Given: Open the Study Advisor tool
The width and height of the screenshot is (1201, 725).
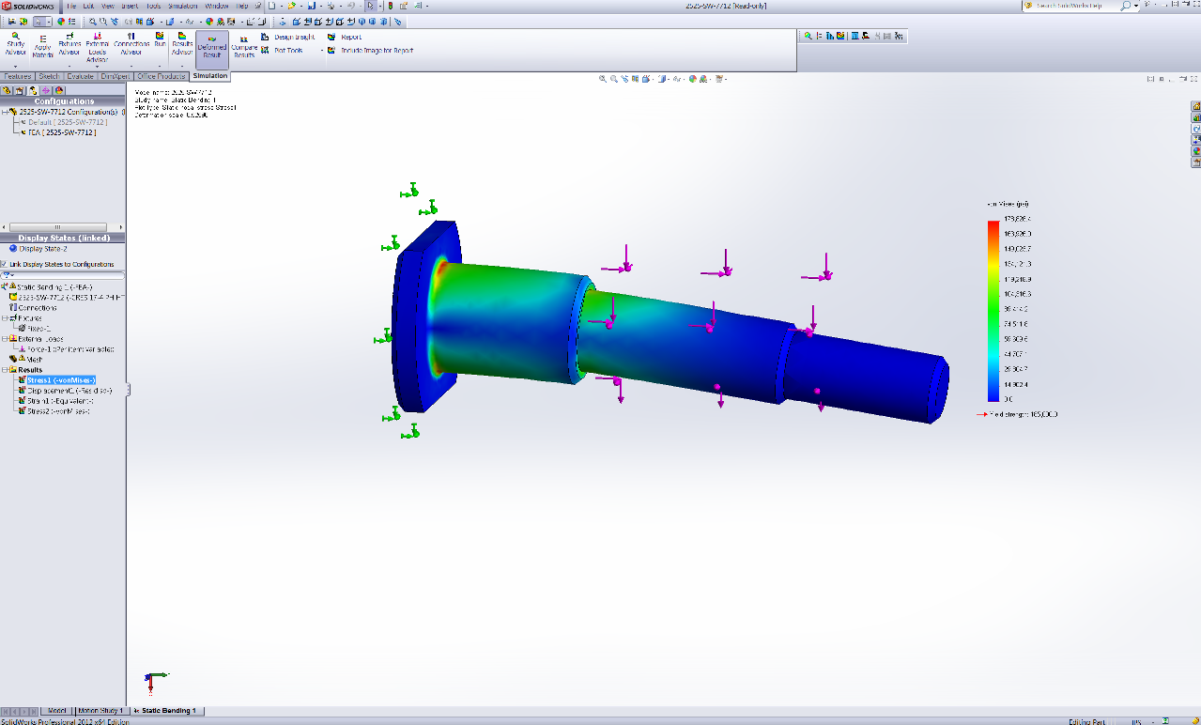Looking at the screenshot, I should [15, 45].
